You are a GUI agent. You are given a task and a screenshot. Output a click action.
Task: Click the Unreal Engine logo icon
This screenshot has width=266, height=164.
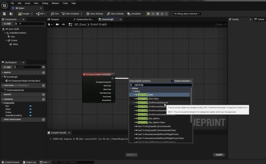click(5, 6)
